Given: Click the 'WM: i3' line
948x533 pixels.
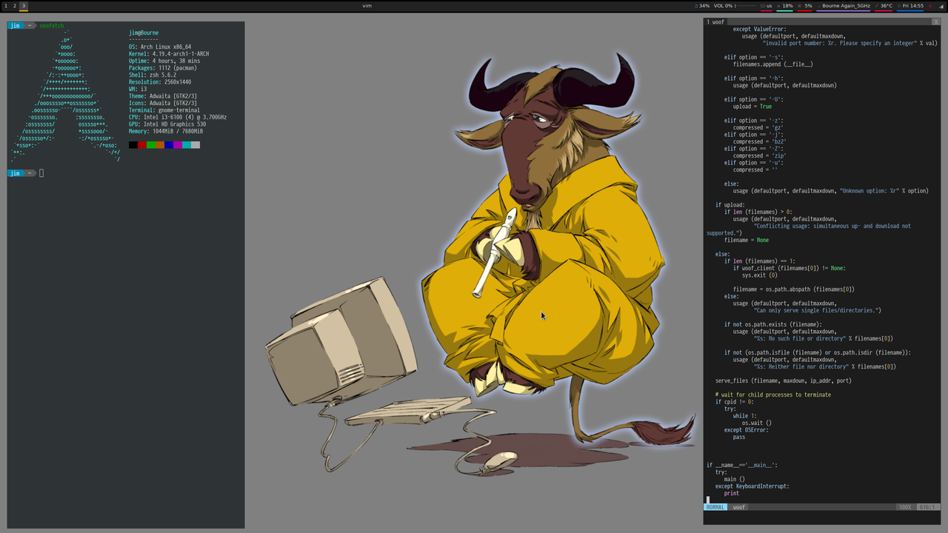Looking at the screenshot, I should coord(138,89).
